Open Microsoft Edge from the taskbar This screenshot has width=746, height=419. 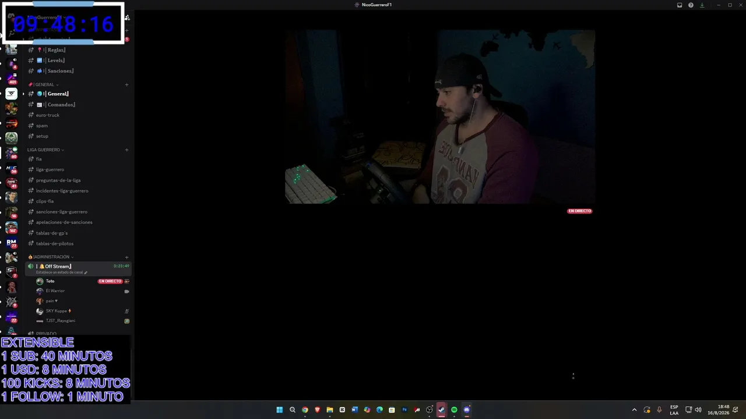click(x=379, y=410)
